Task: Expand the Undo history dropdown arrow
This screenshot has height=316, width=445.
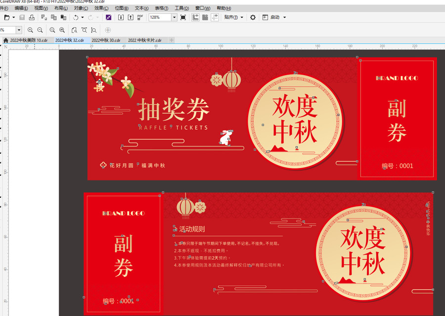Action: pyautogui.click(x=83, y=17)
